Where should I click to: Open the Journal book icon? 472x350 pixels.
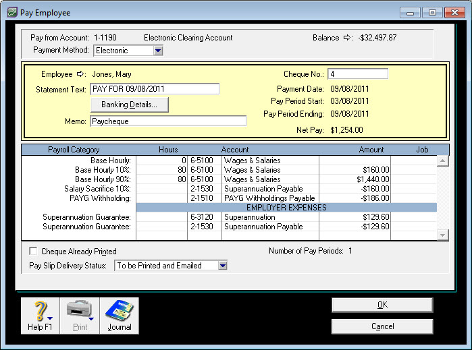pyautogui.click(x=120, y=311)
